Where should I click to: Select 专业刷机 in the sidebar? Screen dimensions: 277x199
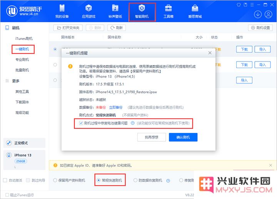click(x=22, y=60)
